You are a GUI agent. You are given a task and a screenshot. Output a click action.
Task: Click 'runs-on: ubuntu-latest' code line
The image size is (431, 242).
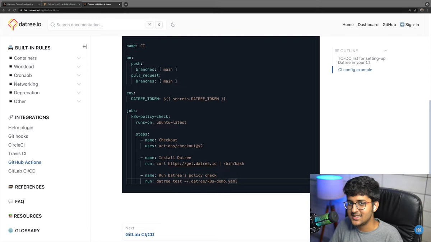click(x=161, y=122)
